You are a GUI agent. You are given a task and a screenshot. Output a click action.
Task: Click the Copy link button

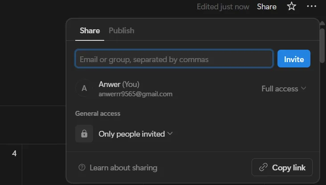pos(282,167)
